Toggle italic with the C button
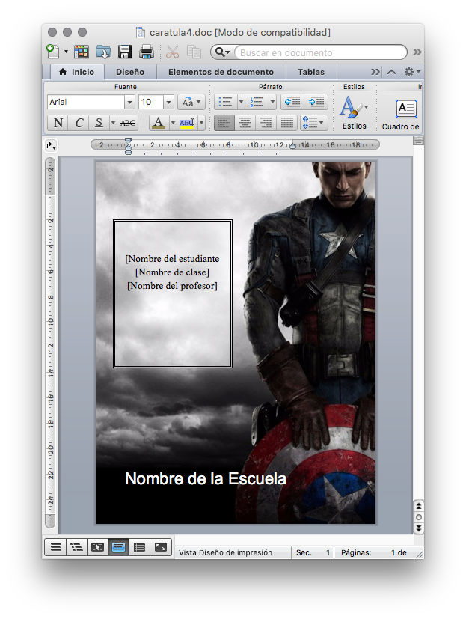Image resolution: width=466 pixels, height=619 pixels. pos(79,123)
